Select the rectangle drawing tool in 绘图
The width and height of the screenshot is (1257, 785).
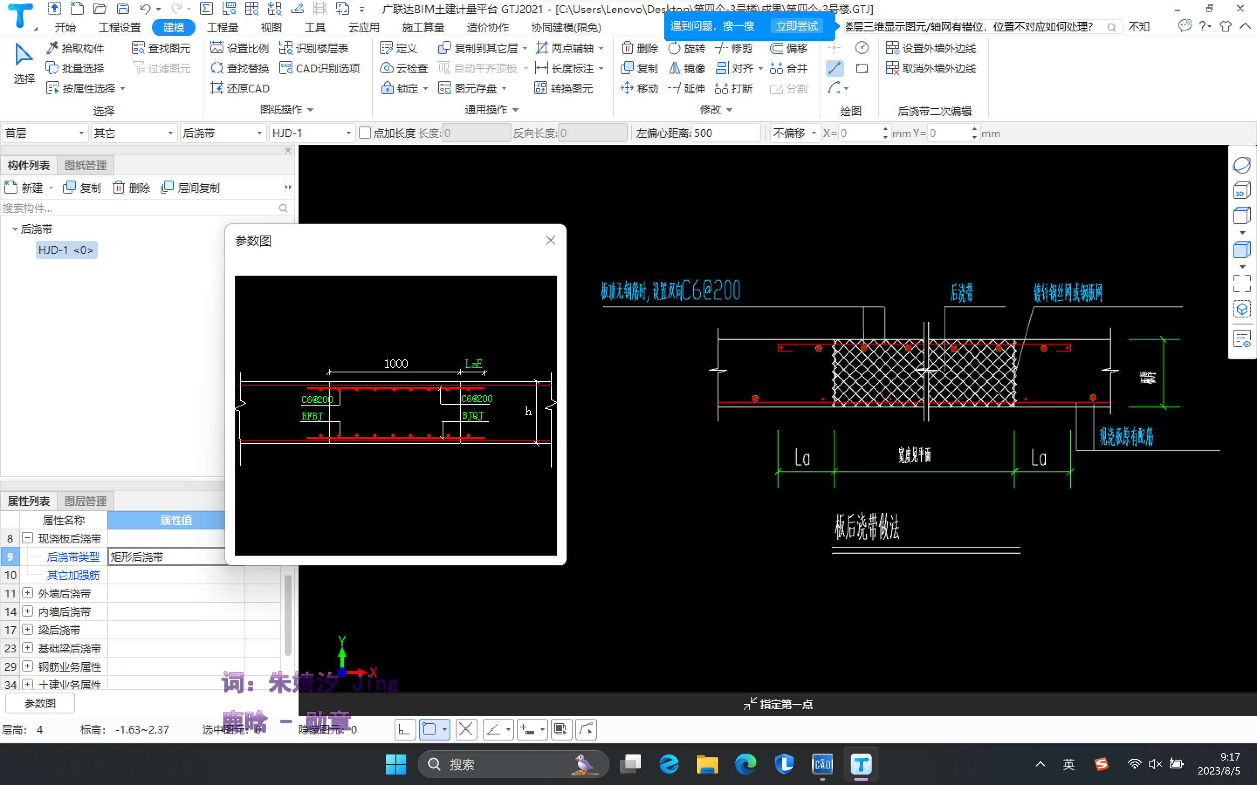(x=862, y=68)
